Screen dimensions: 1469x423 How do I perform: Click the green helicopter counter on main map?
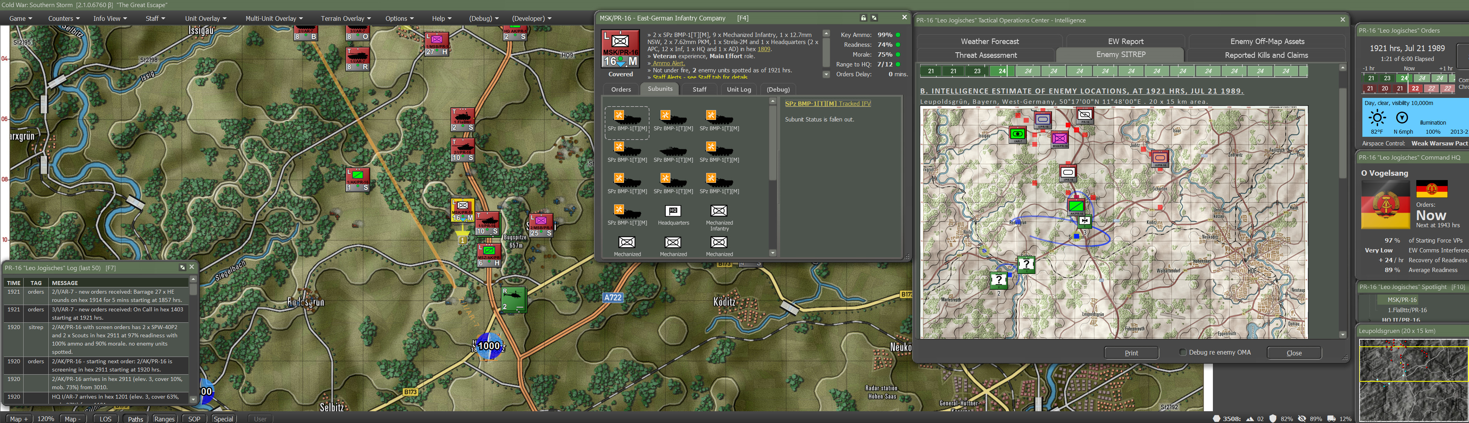513,300
